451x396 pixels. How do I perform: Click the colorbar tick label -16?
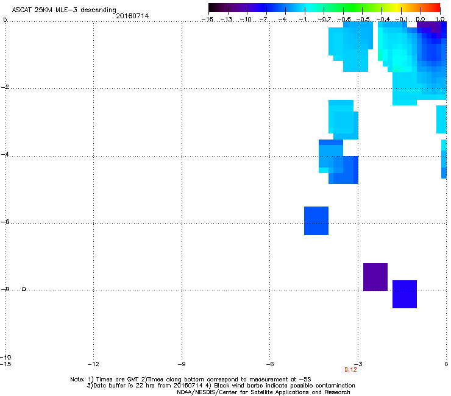coord(207,19)
